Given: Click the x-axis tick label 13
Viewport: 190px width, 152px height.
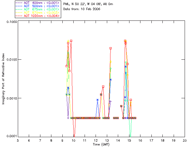Looking at the screenshot, I should tap(107, 140).
